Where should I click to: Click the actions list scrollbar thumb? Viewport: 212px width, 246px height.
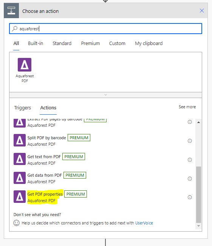(198, 195)
